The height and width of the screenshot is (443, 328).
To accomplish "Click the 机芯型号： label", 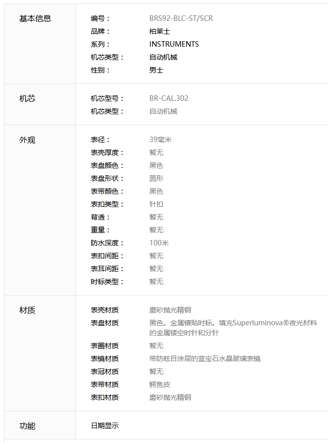I will click(x=107, y=98).
